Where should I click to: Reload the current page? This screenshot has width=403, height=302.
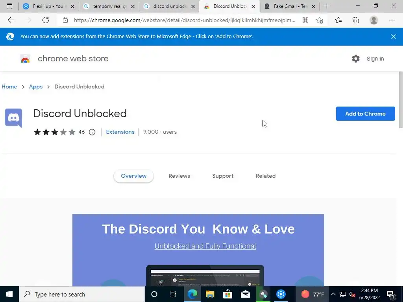click(46, 20)
